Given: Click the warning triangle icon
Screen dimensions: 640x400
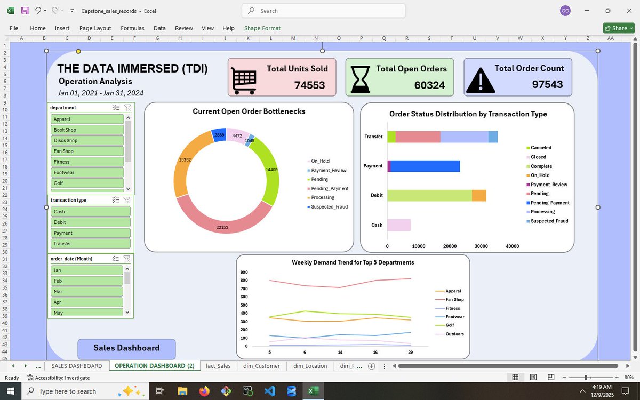Looking at the screenshot, I should [x=481, y=81].
